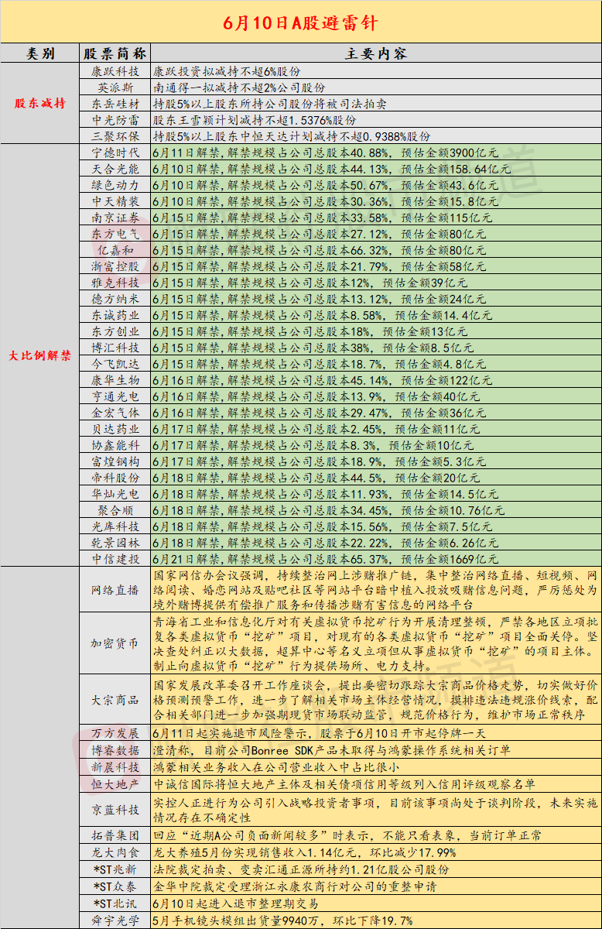Click the 主要内容 column header
This screenshot has height=929, width=602.
pos(375,53)
